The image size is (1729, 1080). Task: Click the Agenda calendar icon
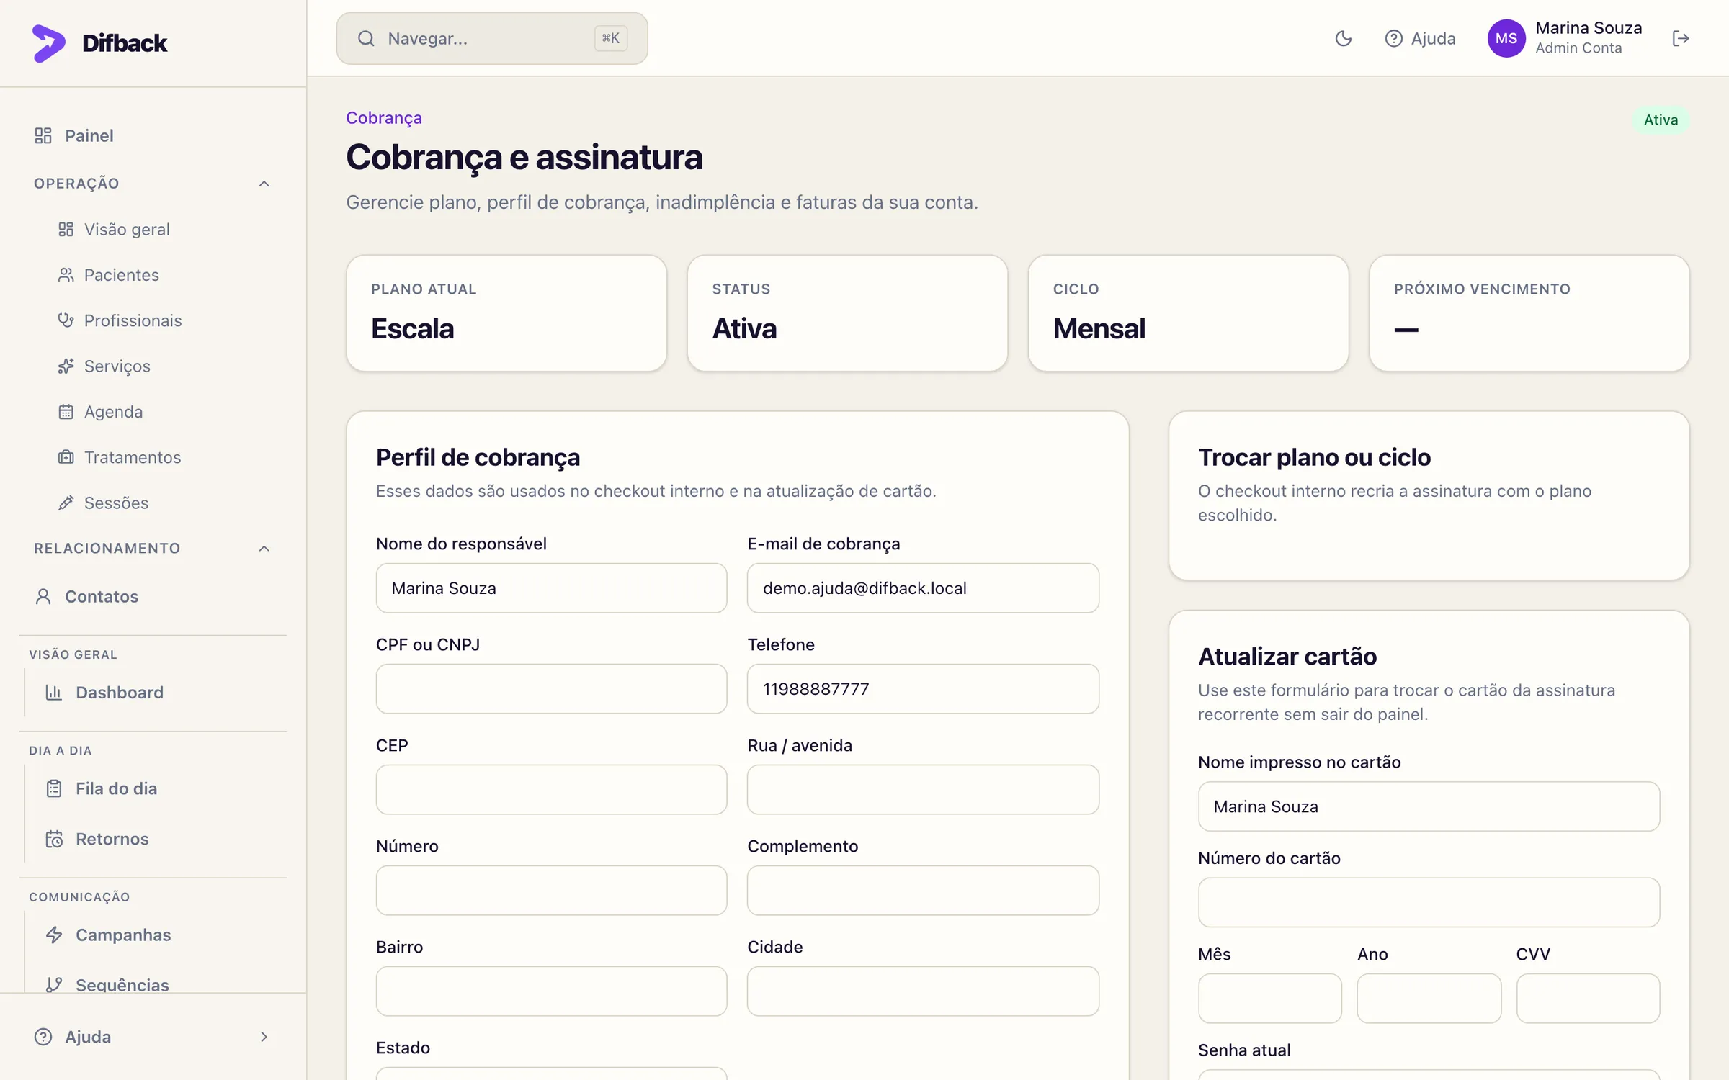(x=66, y=412)
